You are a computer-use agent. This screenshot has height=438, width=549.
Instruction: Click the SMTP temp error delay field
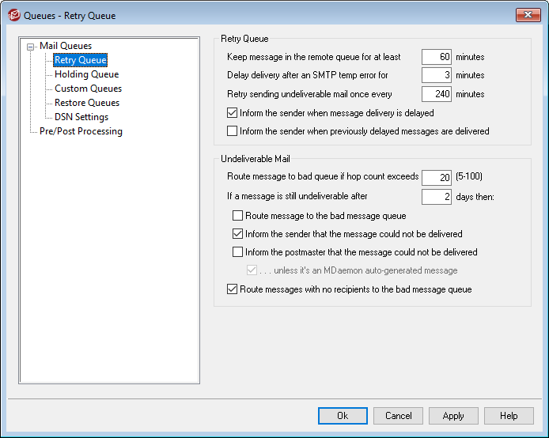436,75
